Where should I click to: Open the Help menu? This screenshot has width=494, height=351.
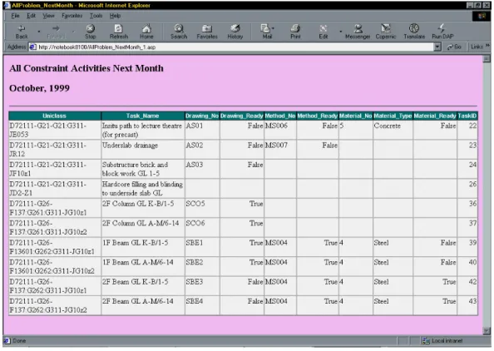(x=115, y=16)
